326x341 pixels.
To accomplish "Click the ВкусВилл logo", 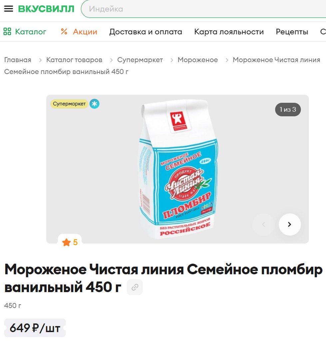I will coord(46,9).
